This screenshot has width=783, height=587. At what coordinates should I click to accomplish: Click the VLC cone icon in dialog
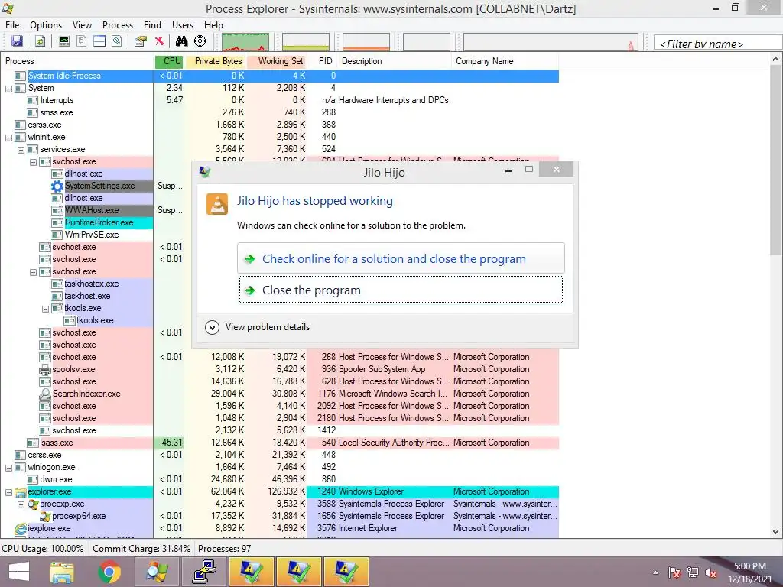(x=217, y=204)
